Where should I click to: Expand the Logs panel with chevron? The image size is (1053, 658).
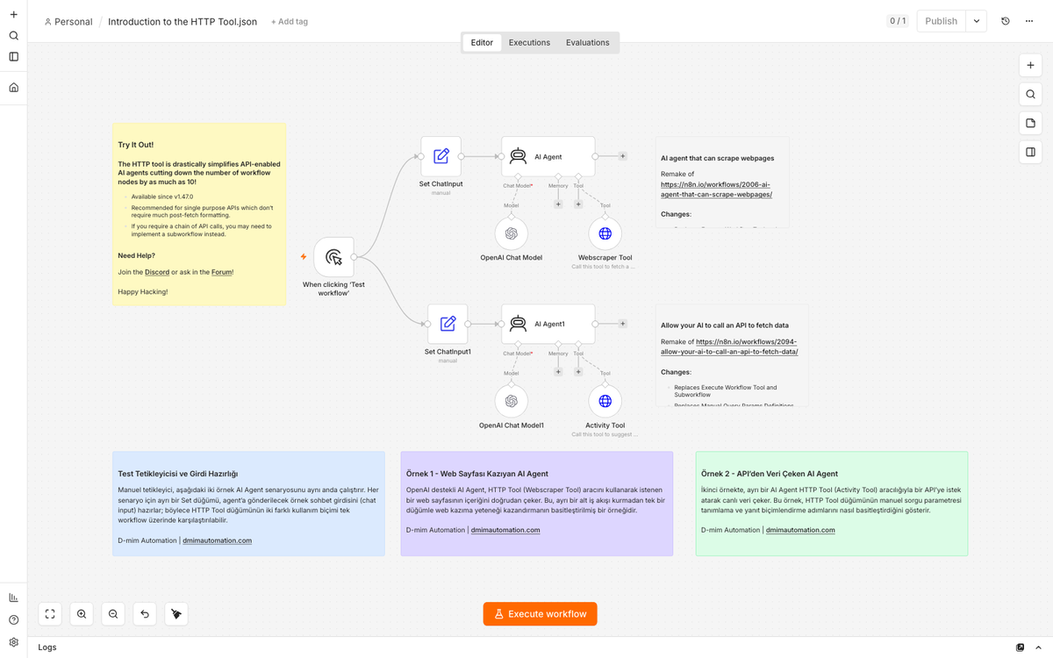pyautogui.click(x=1039, y=647)
